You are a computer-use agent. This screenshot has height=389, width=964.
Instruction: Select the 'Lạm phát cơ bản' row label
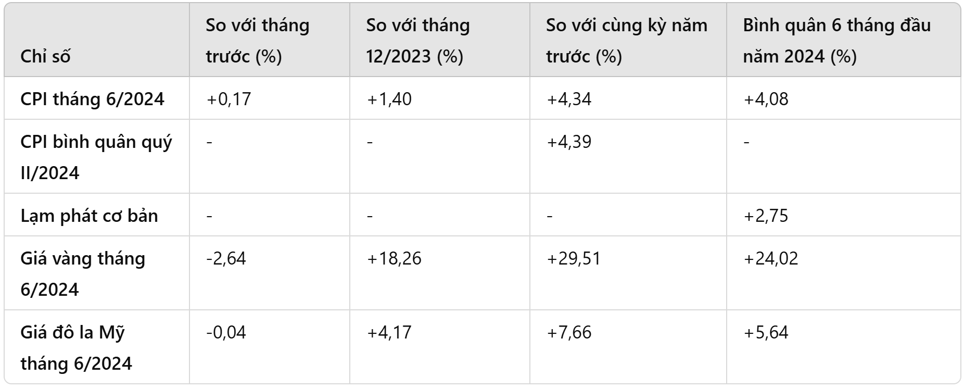[x=89, y=216]
